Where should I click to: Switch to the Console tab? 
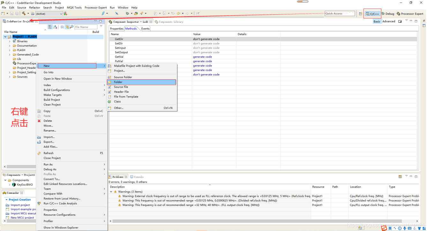pos(137,177)
